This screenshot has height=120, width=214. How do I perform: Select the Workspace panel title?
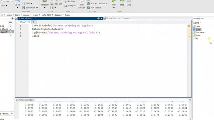tap(198, 19)
